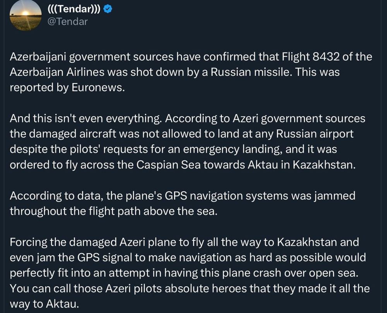Open the Tendar profile avatar photo

[26, 15]
